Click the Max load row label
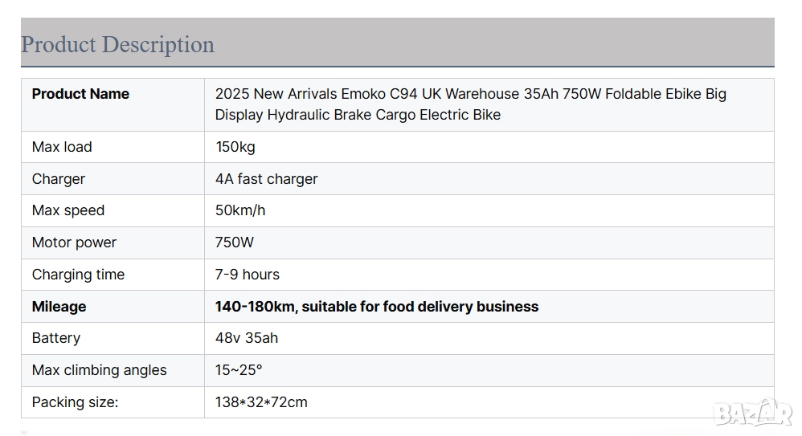Viewport: 802px width, 436px height. 62,147
